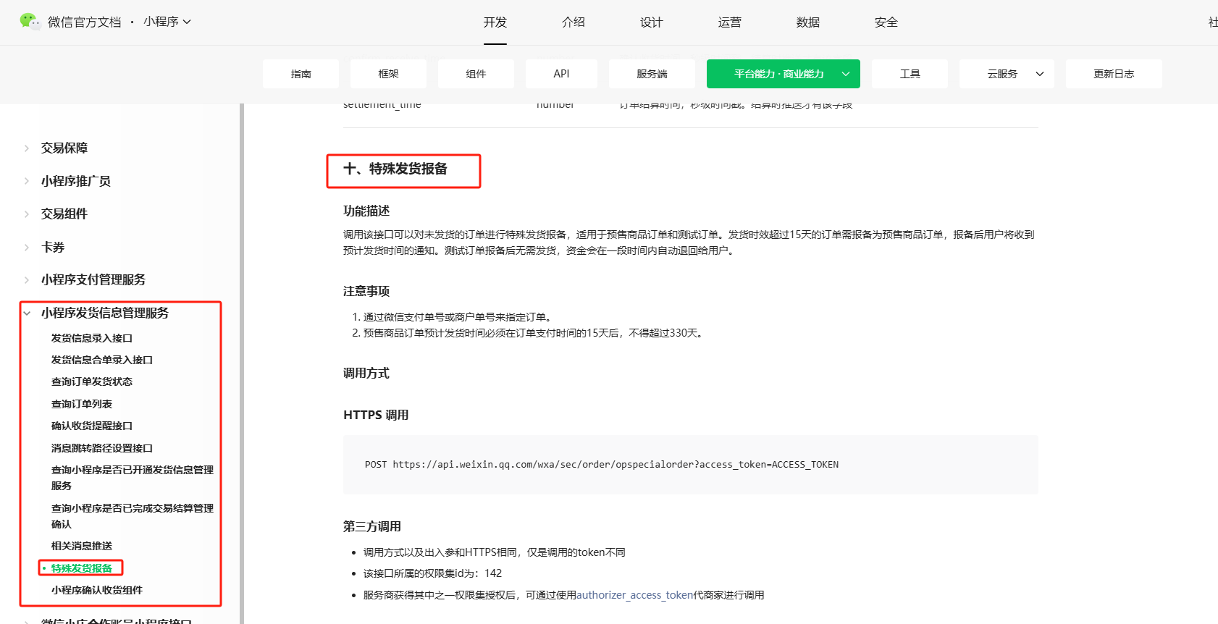Expand the 小程序推广员 sidebar group
1218x624 pixels.
click(75, 181)
